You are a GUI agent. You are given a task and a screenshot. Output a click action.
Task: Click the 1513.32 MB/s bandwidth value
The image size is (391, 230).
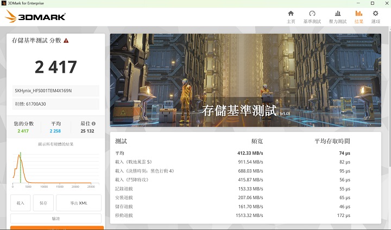(249, 215)
